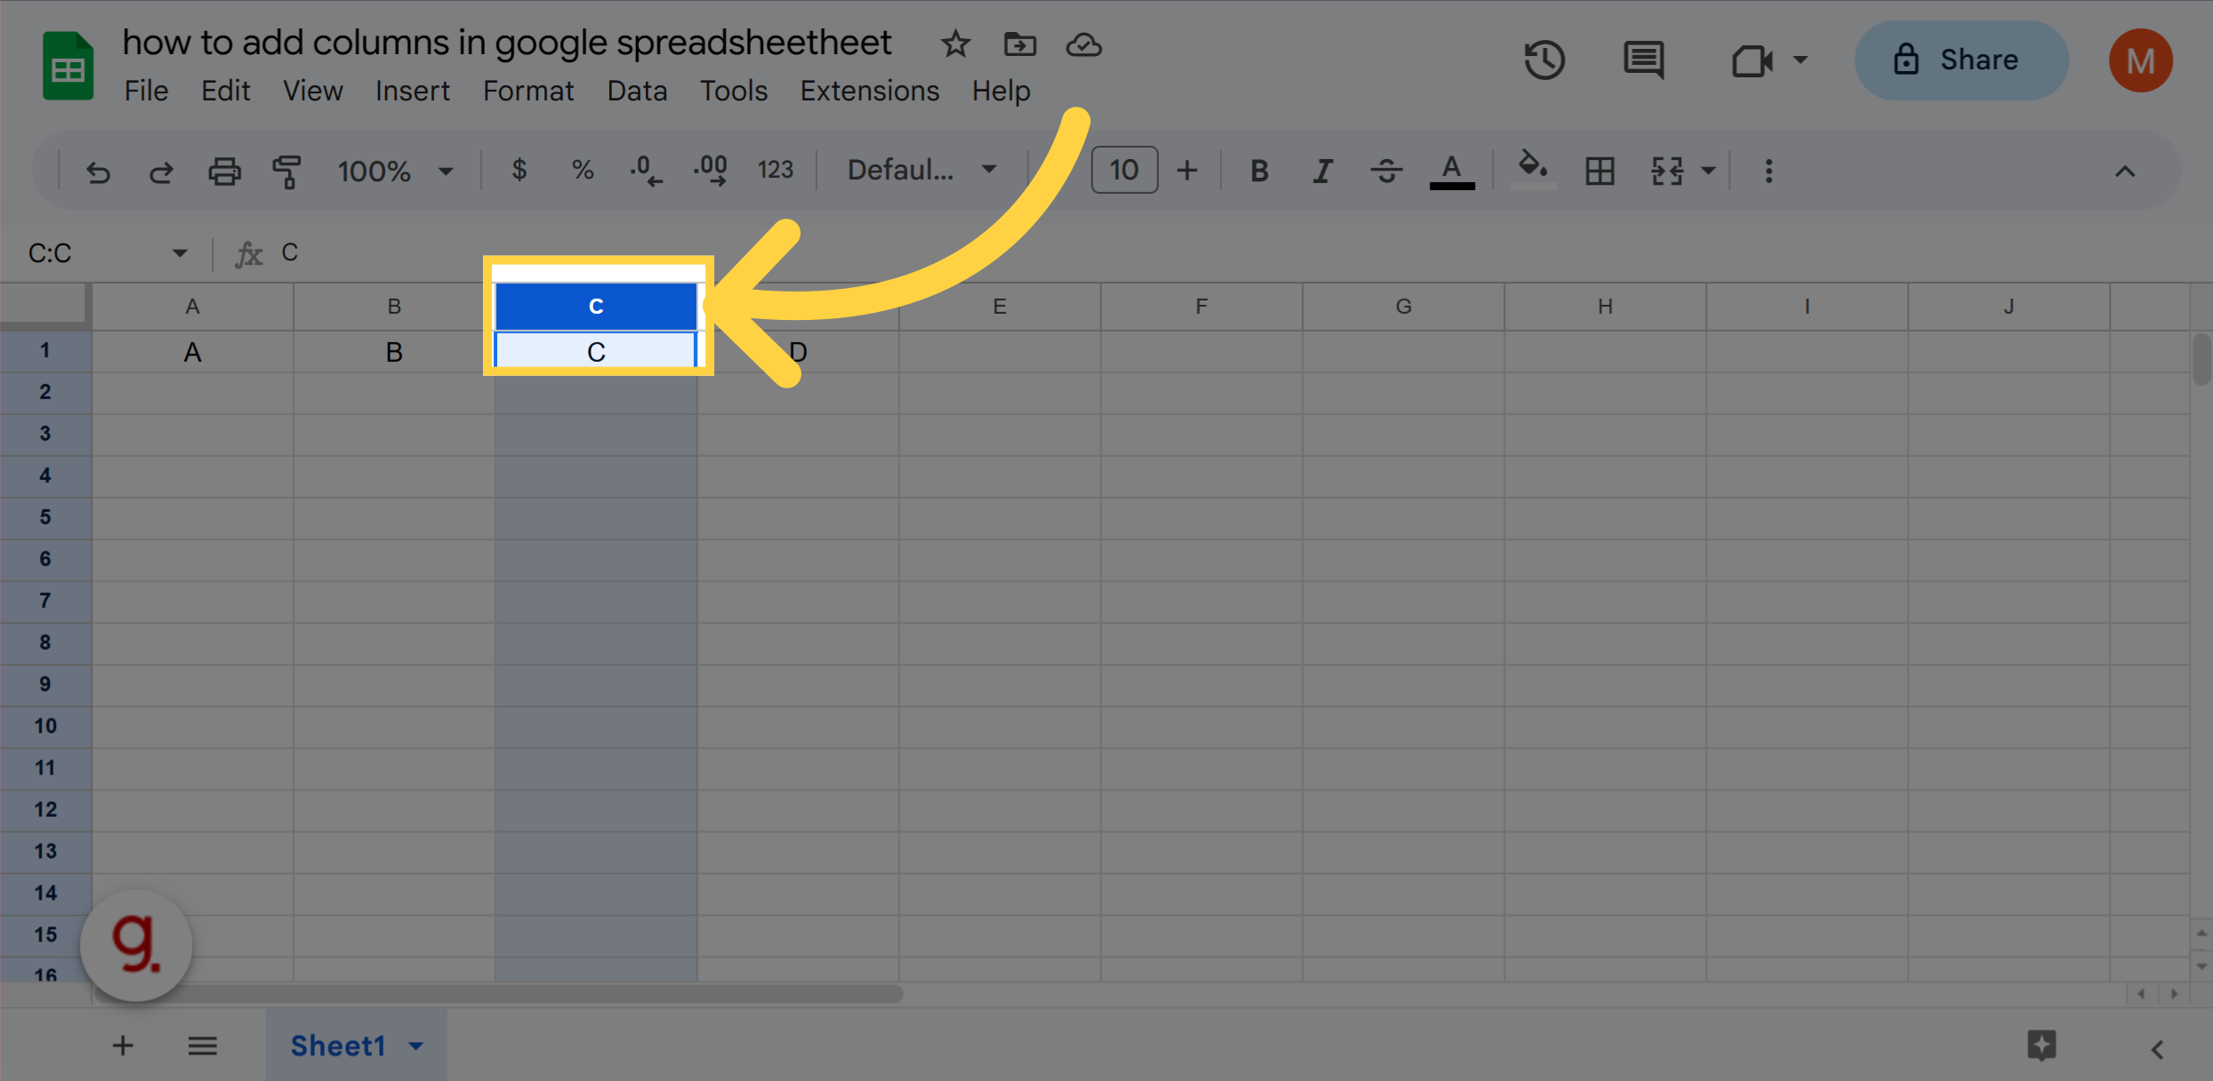Open the borders menu icon

click(x=1599, y=171)
